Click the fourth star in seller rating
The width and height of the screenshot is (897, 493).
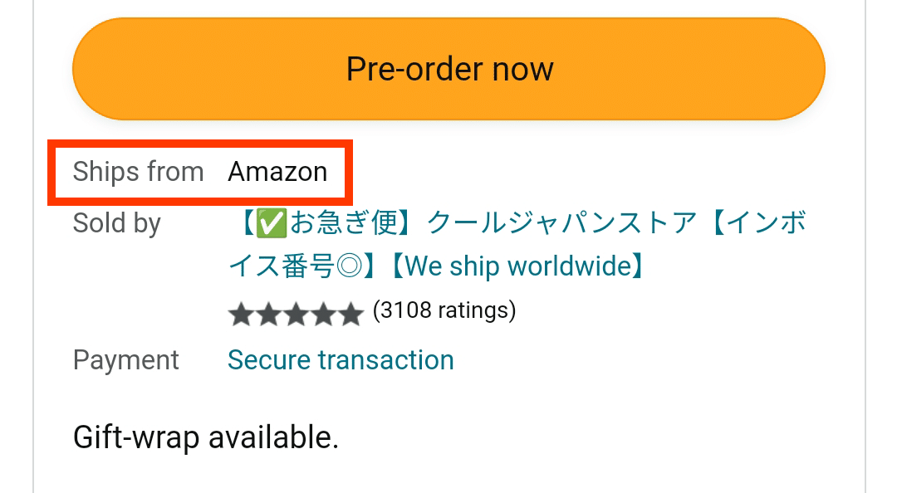click(324, 313)
